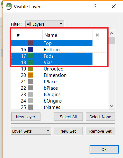
Task: Click the Dimension layer orange swatch
Action: pos(31,75)
